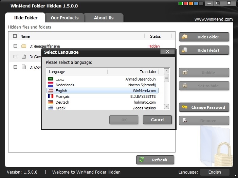Open the Our Products tab
Viewport: 238px width, 178px height.
point(65,18)
